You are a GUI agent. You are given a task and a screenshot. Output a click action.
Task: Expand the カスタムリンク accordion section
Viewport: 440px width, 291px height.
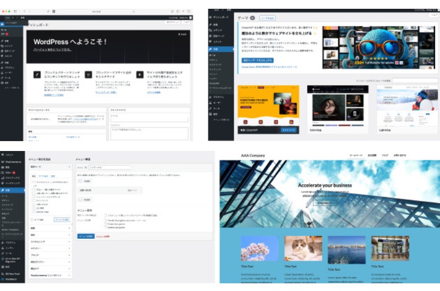[50, 242]
